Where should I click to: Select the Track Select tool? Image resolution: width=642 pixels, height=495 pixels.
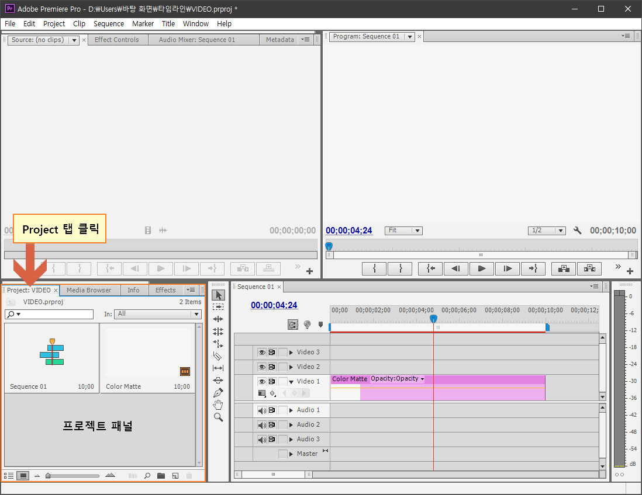click(x=218, y=306)
